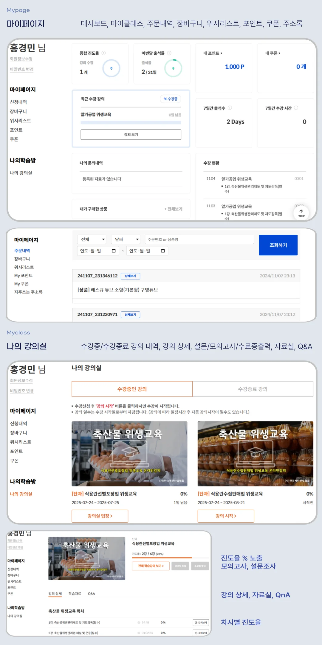Open the Q&A tab in lecture detail
Viewport: 322px width, 645px height.
91,594
